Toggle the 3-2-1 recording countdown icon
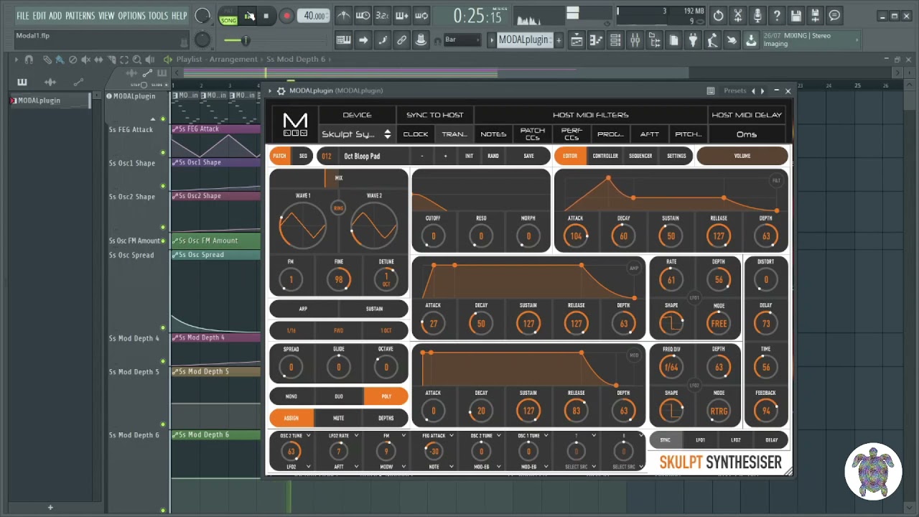This screenshot has width=919, height=517. (x=383, y=16)
